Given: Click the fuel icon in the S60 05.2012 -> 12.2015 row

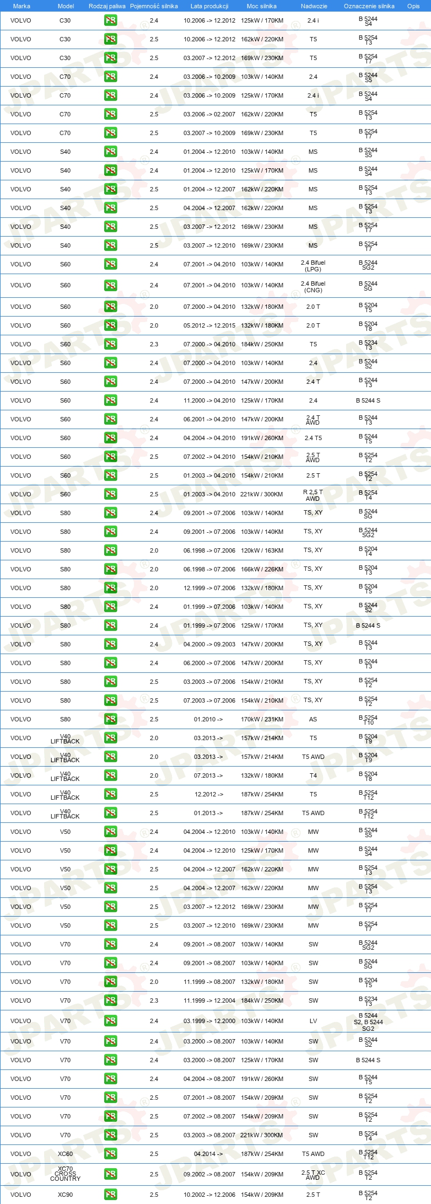Looking at the screenshot, I should pos(110,325).
